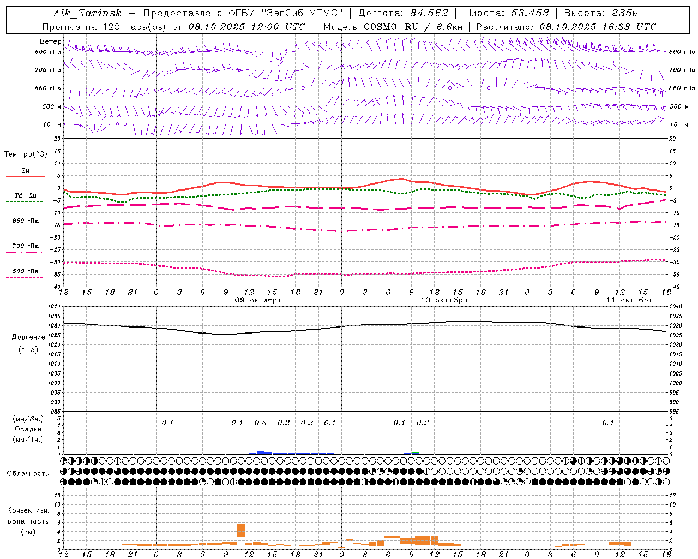Click the (км) convective height unit label
The image size is (698, 559).
pos(28,532)
